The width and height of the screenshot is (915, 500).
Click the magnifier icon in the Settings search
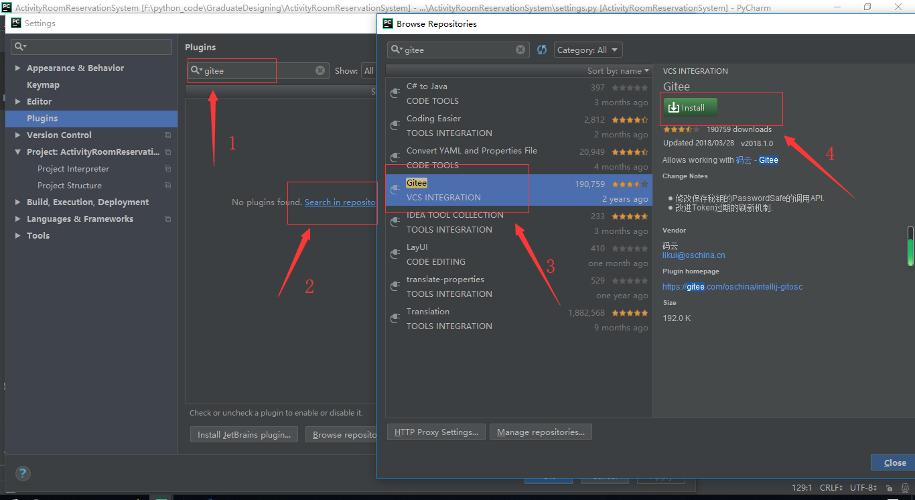20,46
